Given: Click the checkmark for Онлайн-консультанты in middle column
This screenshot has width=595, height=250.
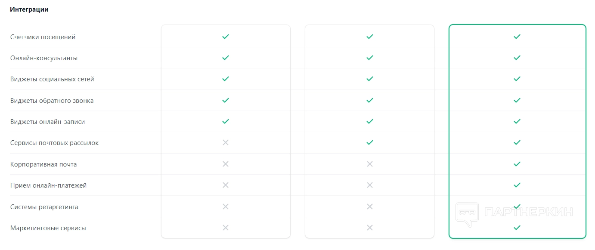Looking at the screenshot, I should 369,58.
